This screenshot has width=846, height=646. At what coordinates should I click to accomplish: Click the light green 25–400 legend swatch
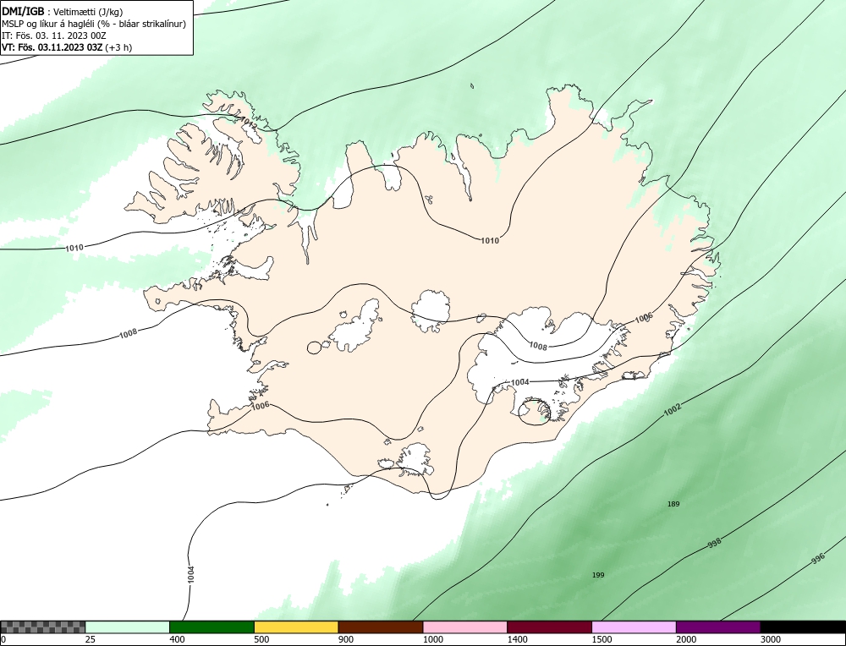pos(128,627)
